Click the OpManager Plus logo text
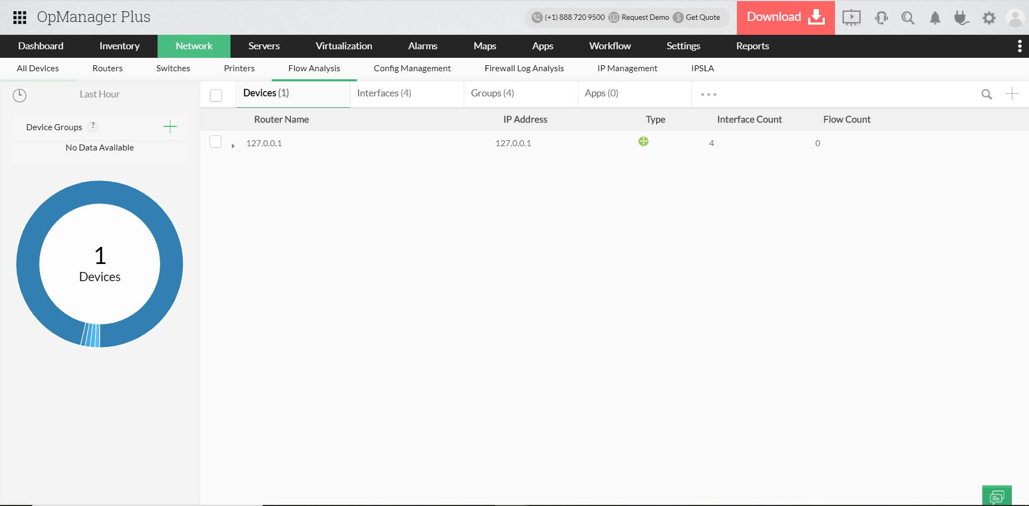Image resolution: width=1029 pixels, height=506 pixels. (94, 17)
